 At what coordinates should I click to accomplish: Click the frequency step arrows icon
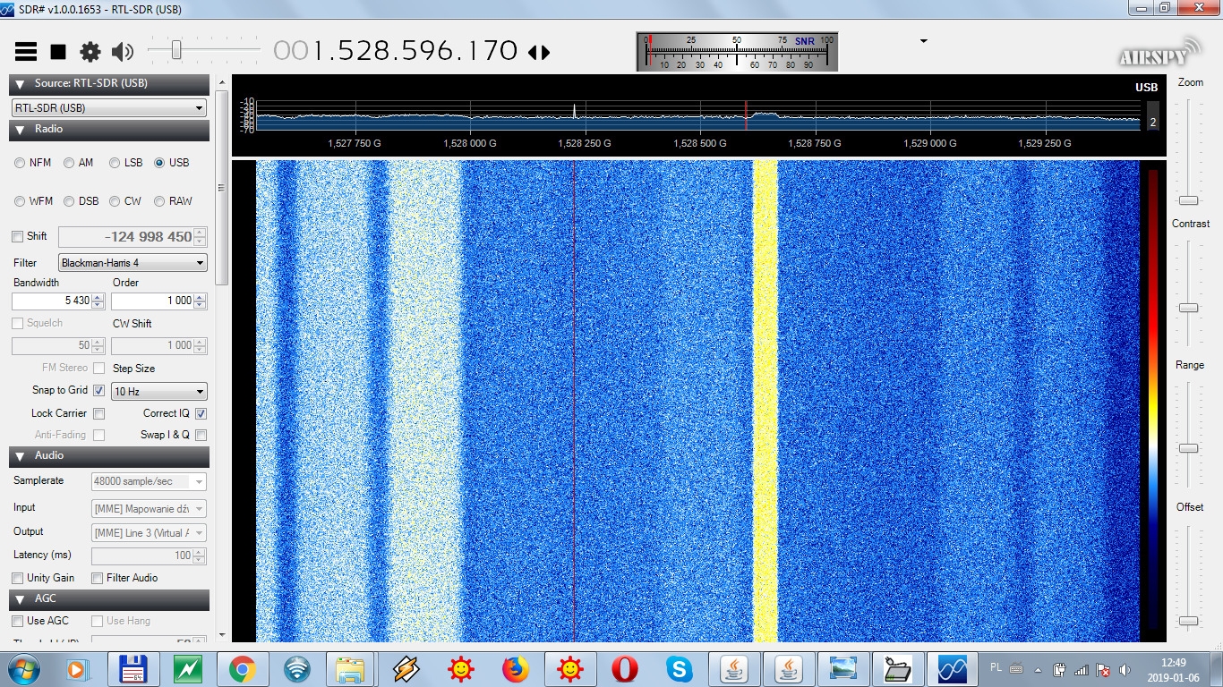[539, 52]
